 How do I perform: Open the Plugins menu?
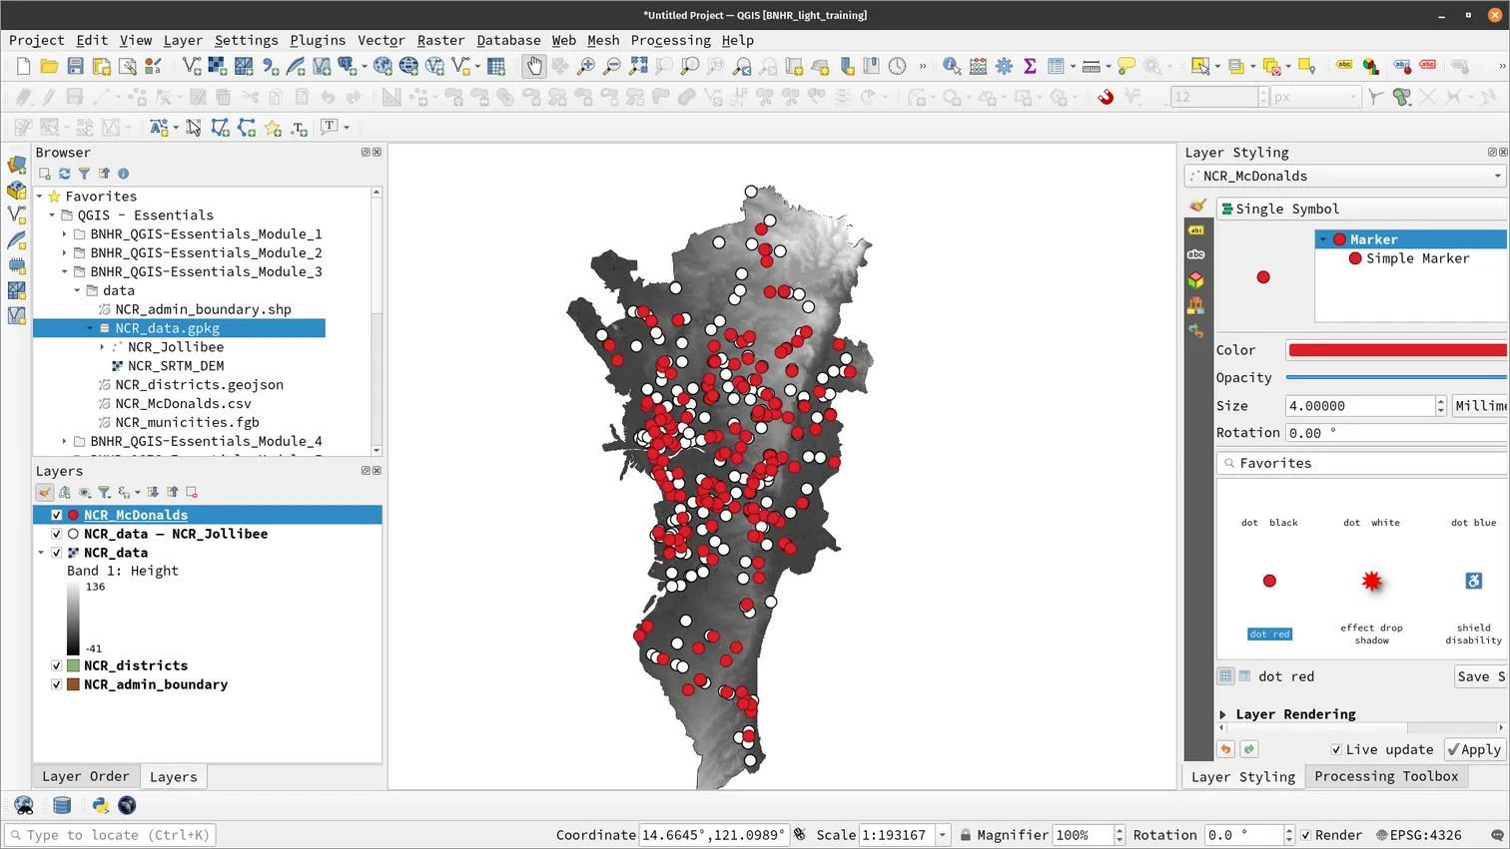click(318, 40)
